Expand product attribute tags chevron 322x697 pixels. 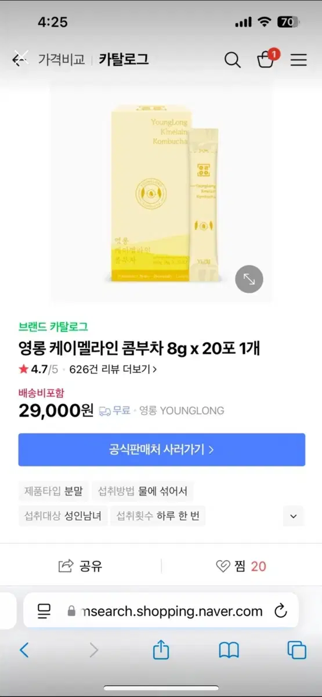294,516
